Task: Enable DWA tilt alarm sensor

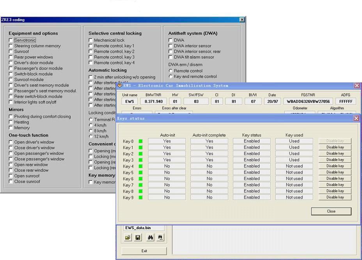Action: click(170, 57)
